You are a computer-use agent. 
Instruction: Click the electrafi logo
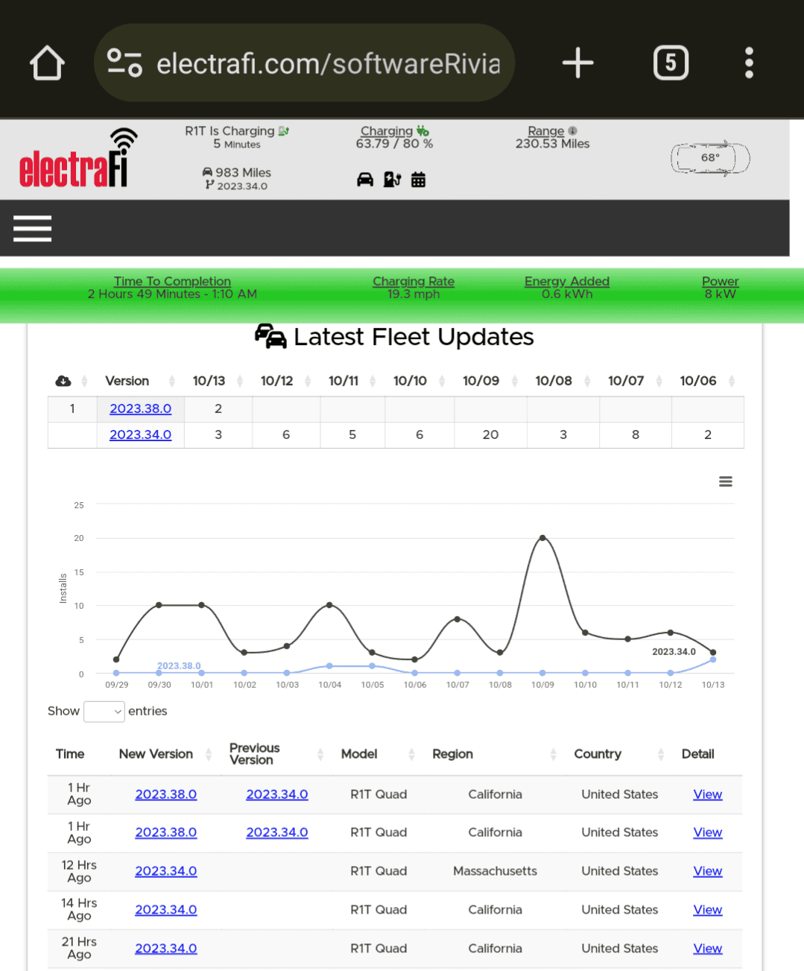[78, 159]
